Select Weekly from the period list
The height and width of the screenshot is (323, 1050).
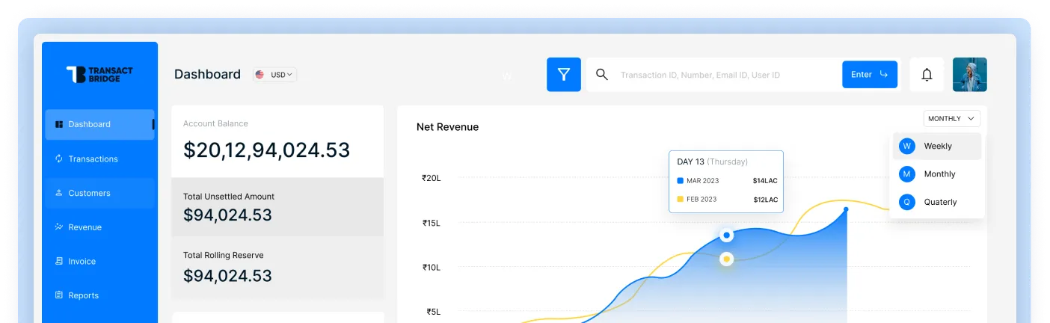point(938,146)
